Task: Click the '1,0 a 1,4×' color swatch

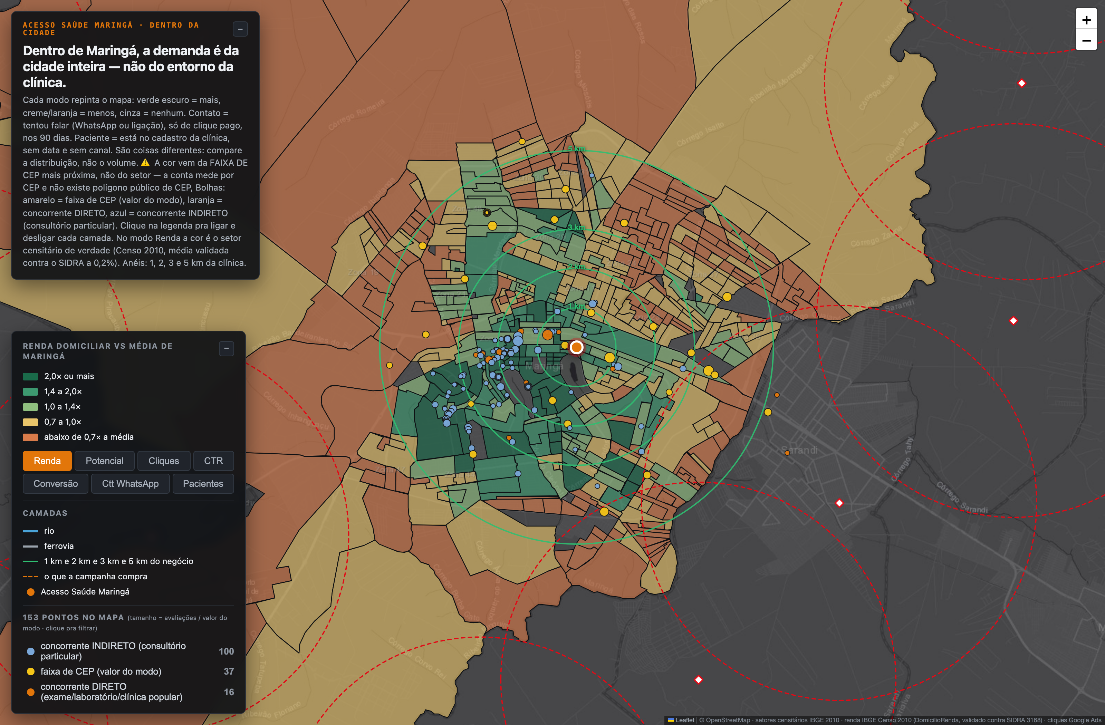Action: coord(30,407)
